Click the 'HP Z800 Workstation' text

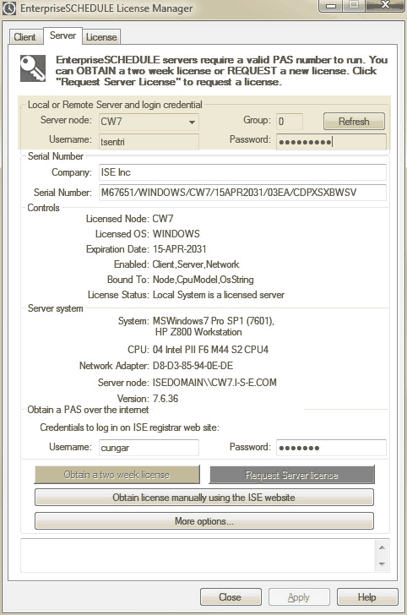tap(198, 332)
